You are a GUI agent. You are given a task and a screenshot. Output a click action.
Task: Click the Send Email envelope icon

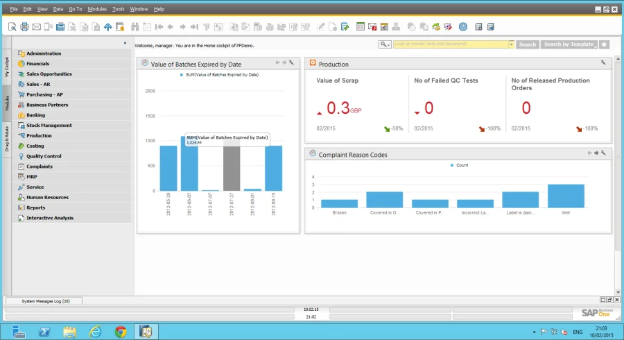(x=36, y=26)
